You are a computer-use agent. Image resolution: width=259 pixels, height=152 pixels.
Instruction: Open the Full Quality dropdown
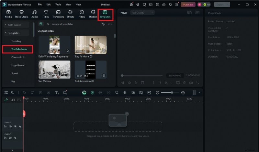pos(142,13)
